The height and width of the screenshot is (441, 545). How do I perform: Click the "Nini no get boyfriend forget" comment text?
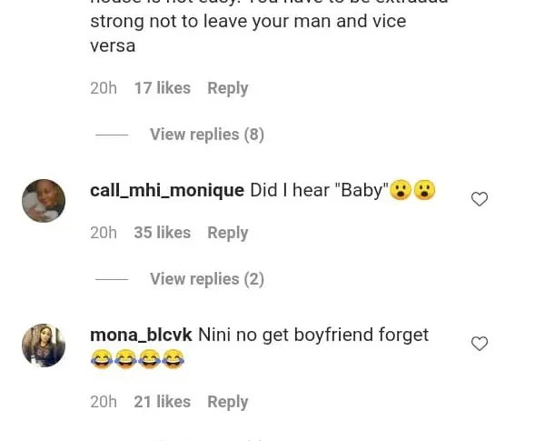coord(313,335)
